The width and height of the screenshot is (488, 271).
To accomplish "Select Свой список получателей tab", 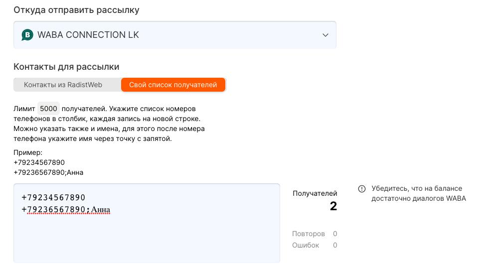I will pos(173,85).
